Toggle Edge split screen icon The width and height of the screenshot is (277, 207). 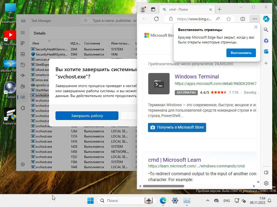tap(243, 19)
